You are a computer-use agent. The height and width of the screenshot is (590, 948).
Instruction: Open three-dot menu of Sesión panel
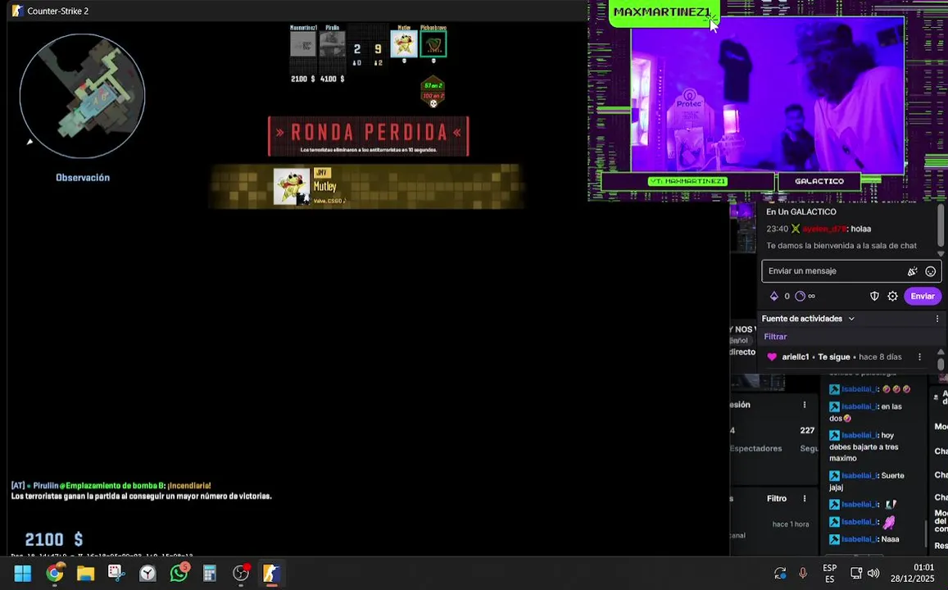[x=804, y=405]
